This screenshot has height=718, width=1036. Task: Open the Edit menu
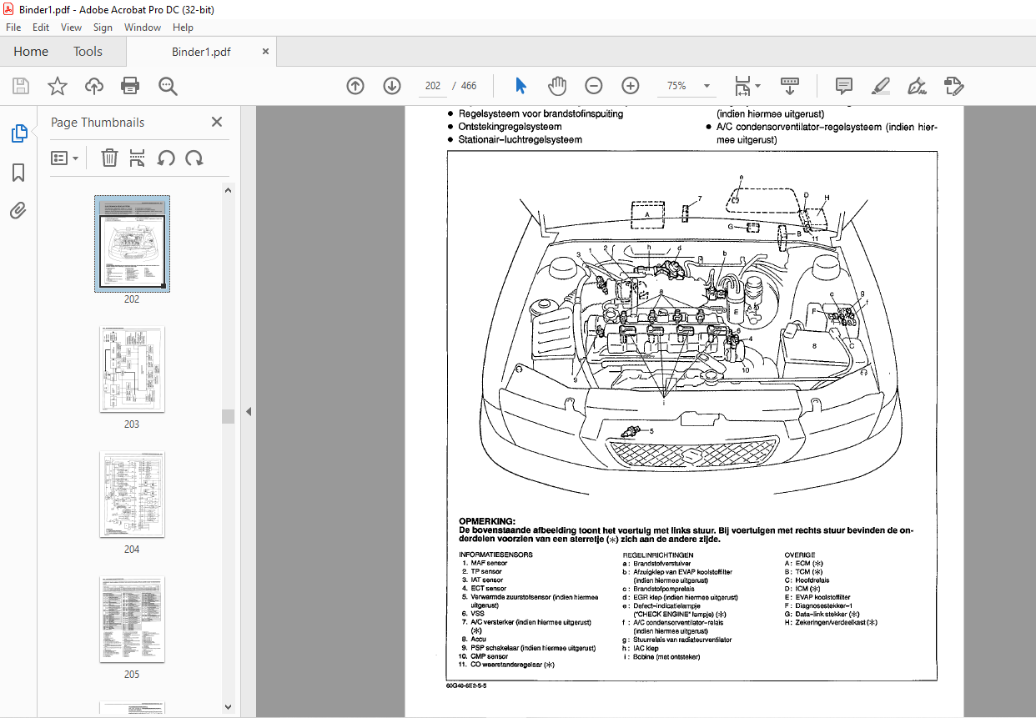click(41, 28)
